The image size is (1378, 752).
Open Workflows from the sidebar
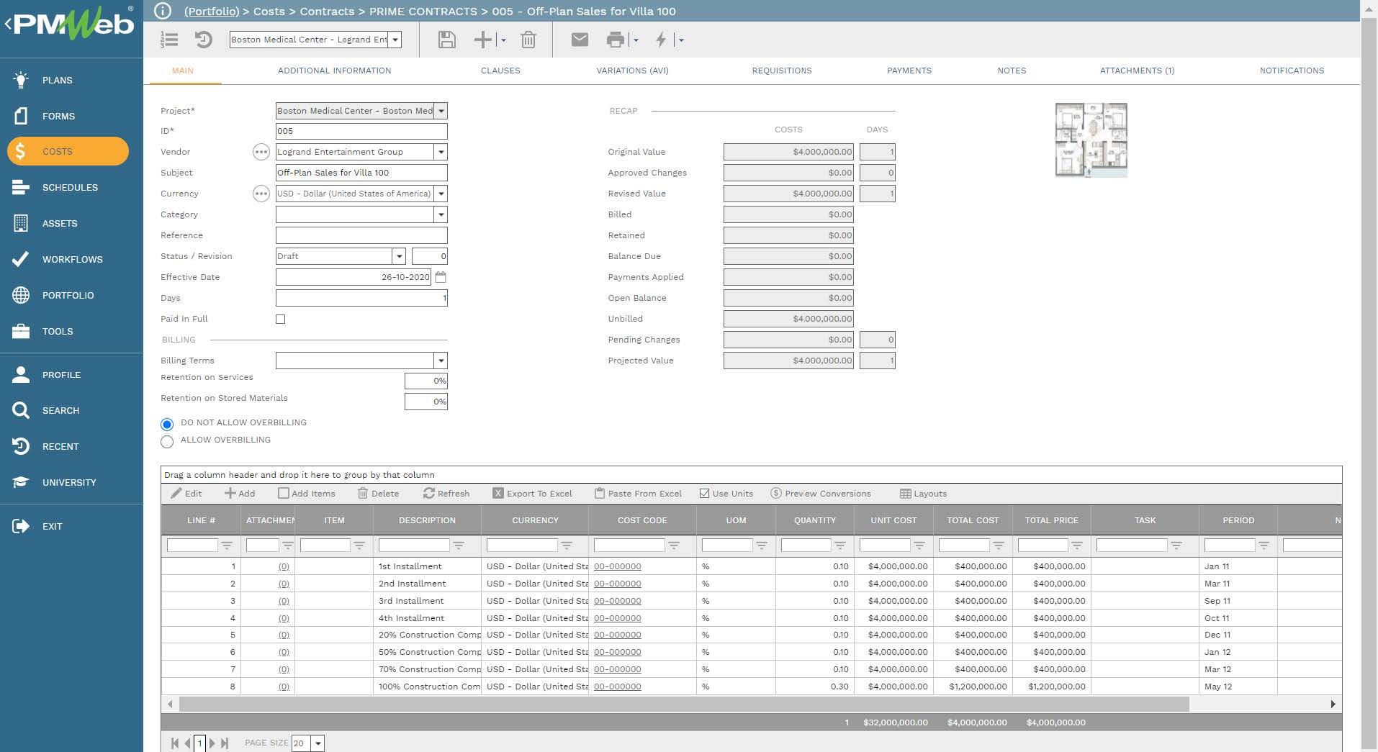coord(71,259)
